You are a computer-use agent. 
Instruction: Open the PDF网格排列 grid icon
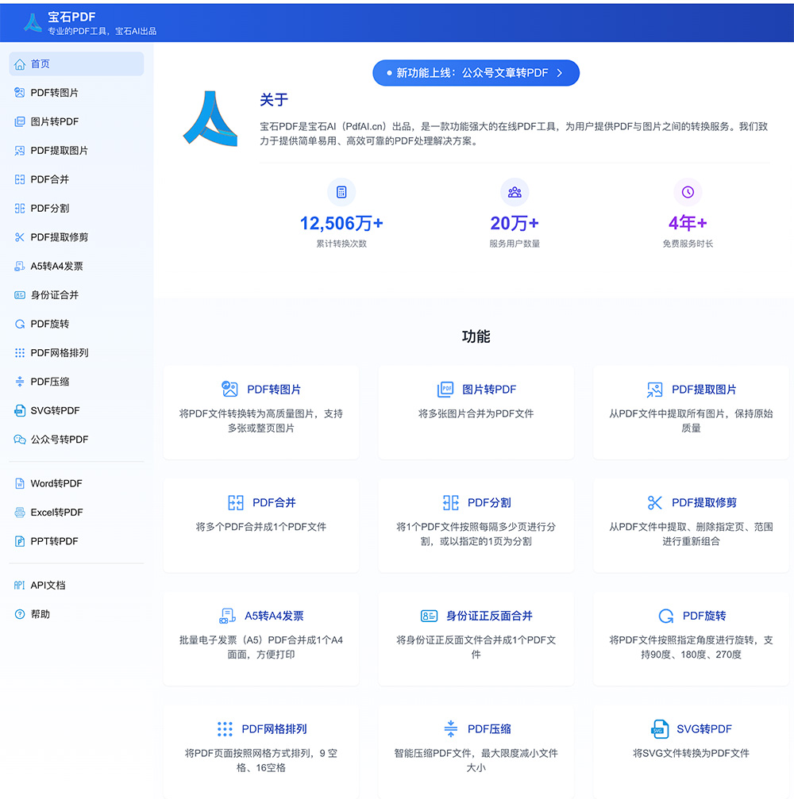(x=225, y=728)
